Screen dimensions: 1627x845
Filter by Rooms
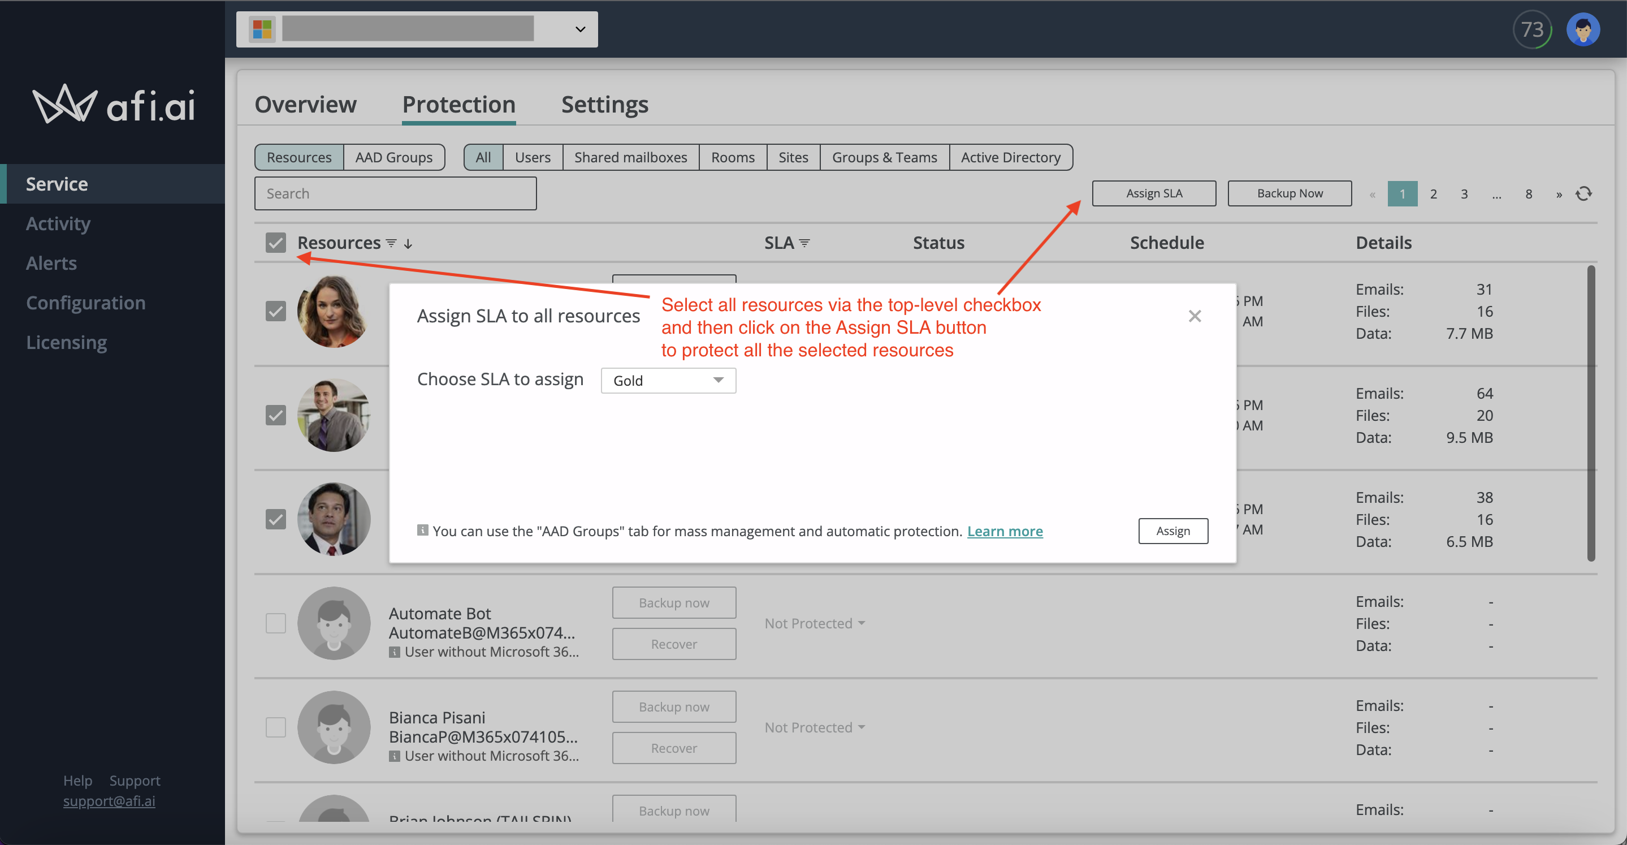pos(733,157)
